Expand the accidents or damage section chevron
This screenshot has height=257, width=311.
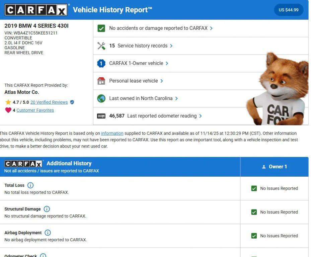point(211,28)
